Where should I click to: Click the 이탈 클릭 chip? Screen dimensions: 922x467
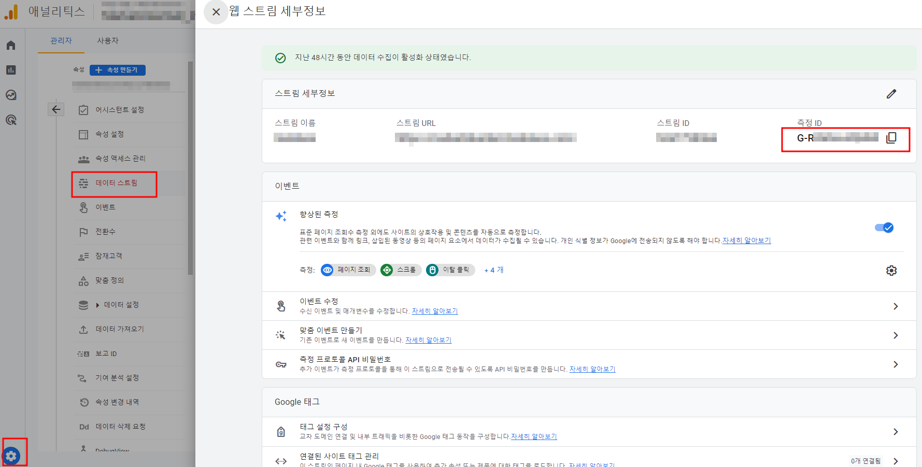tap(450, 270)
